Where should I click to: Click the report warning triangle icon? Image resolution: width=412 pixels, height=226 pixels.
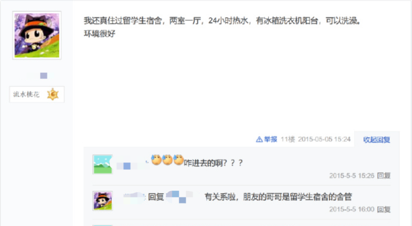(x=259, y=139)
